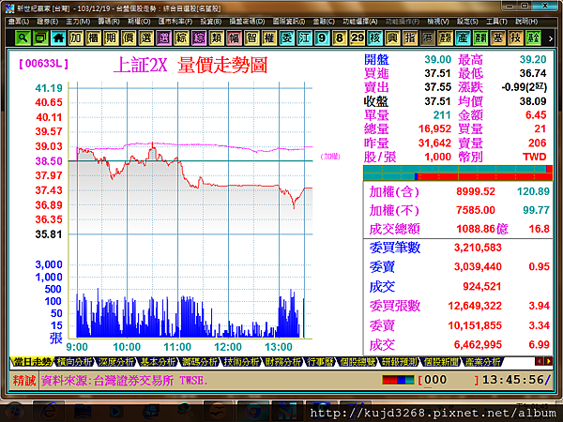Image resolution: width=563 pixels, height=422 pixels.
Task: Click the 價 toolbar button
Action: tap(129, 38)
